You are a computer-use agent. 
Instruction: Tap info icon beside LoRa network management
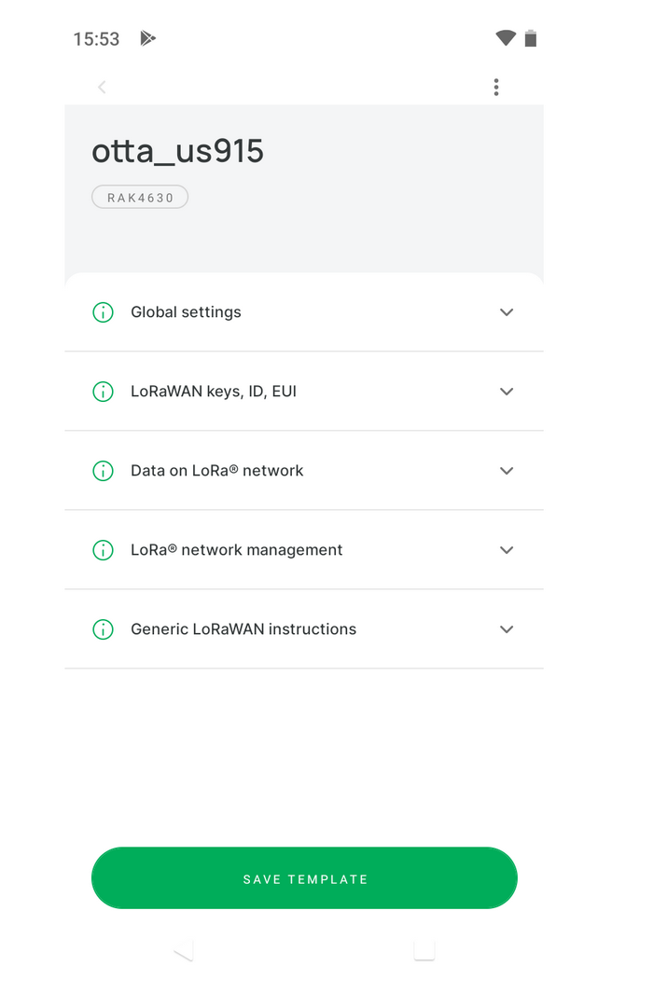click(x=103, y=550)
